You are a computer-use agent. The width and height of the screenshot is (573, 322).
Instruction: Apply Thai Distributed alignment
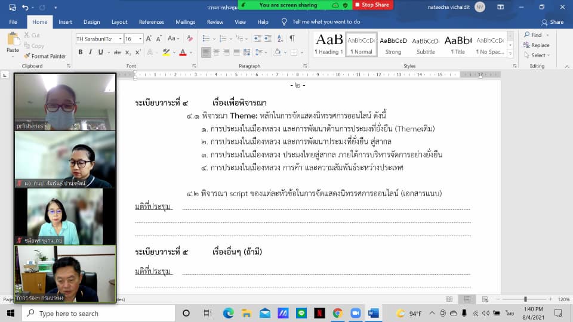point(247,52)
